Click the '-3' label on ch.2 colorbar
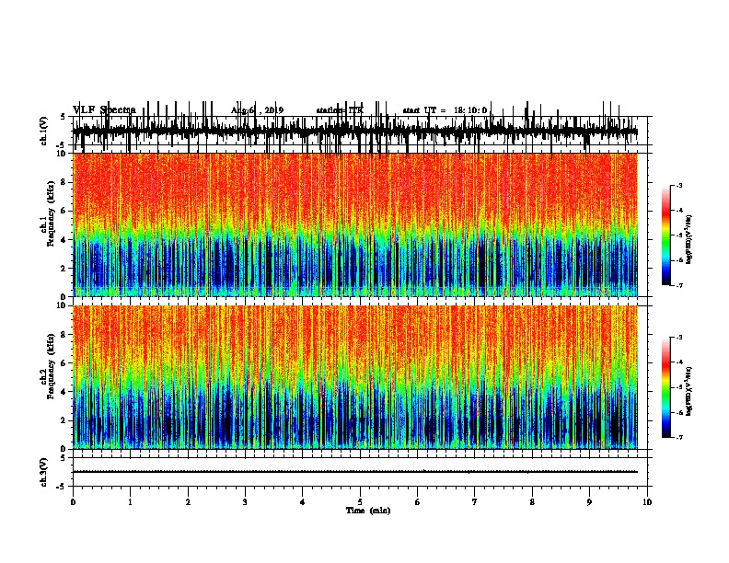Viewport: 729px width, 563px height. coord(678,338)
